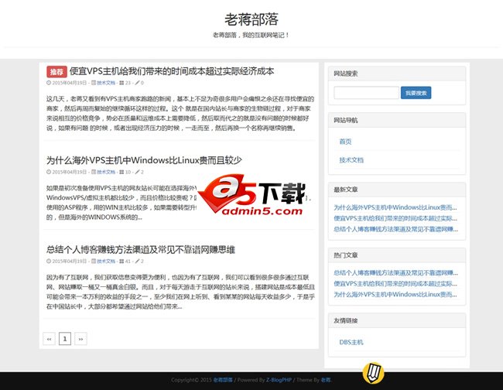Image resolution: width=503 pixels, height=390 pixels.
Task: Click category folder icon in first post meta
Action: point(94,83)
